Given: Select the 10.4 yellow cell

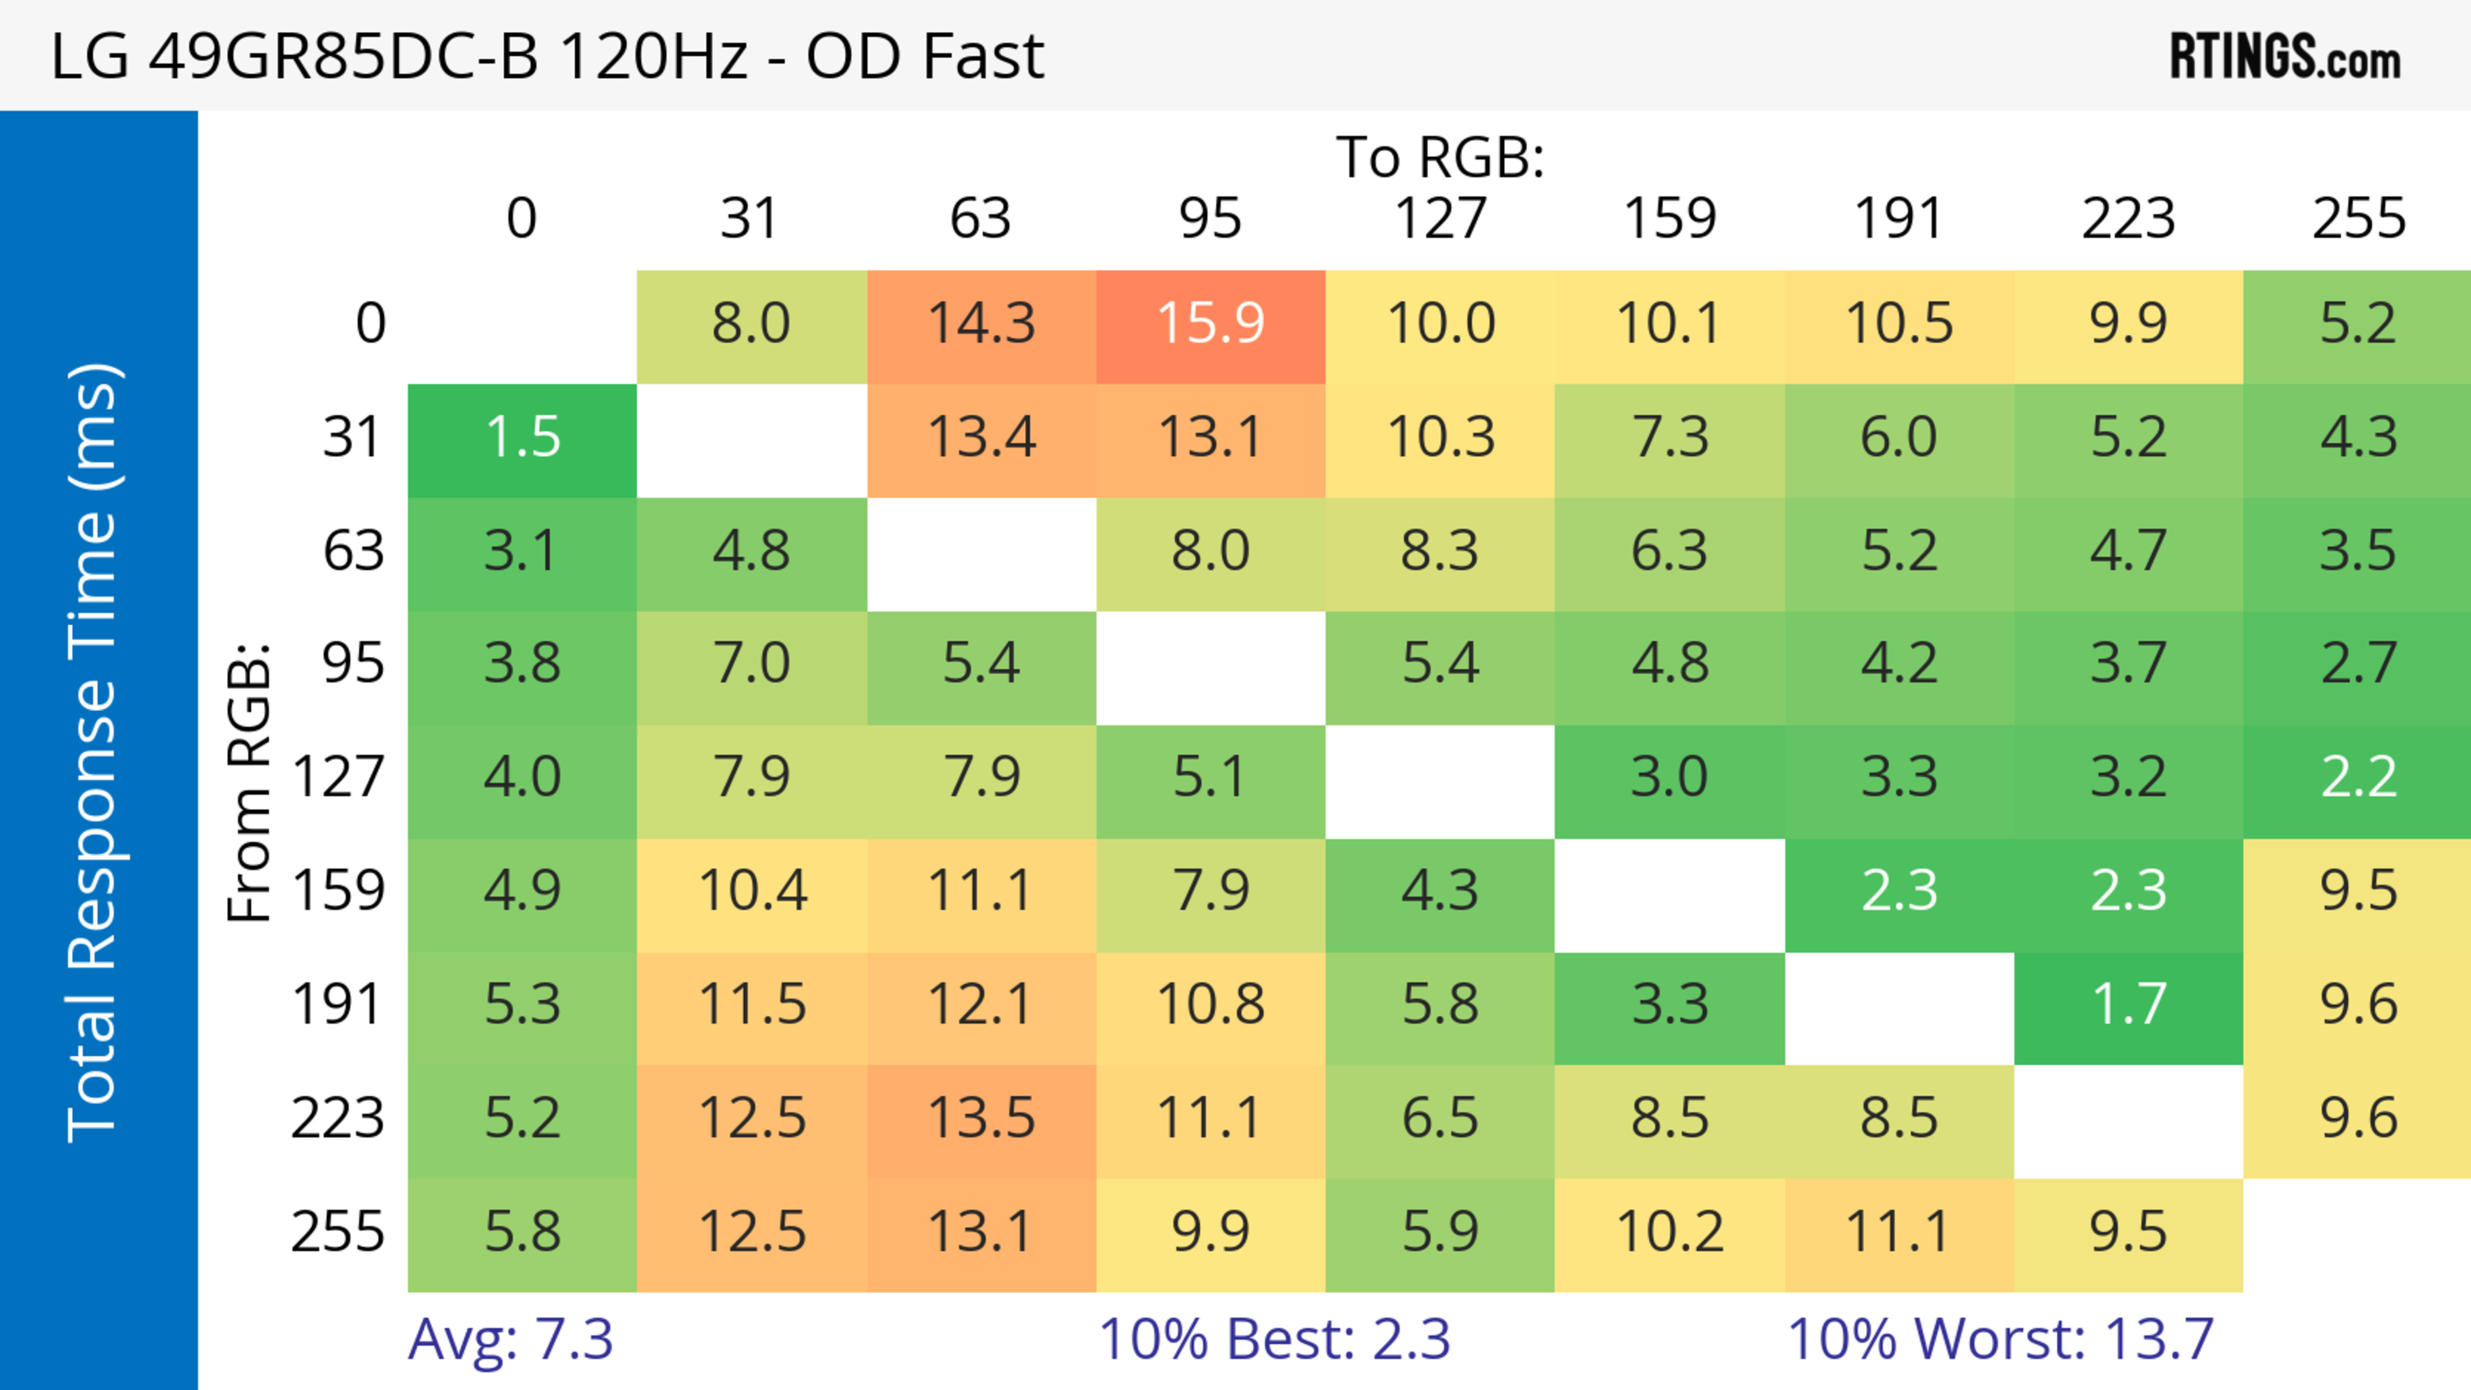Looking at the screenshot, I should [752, 892].
